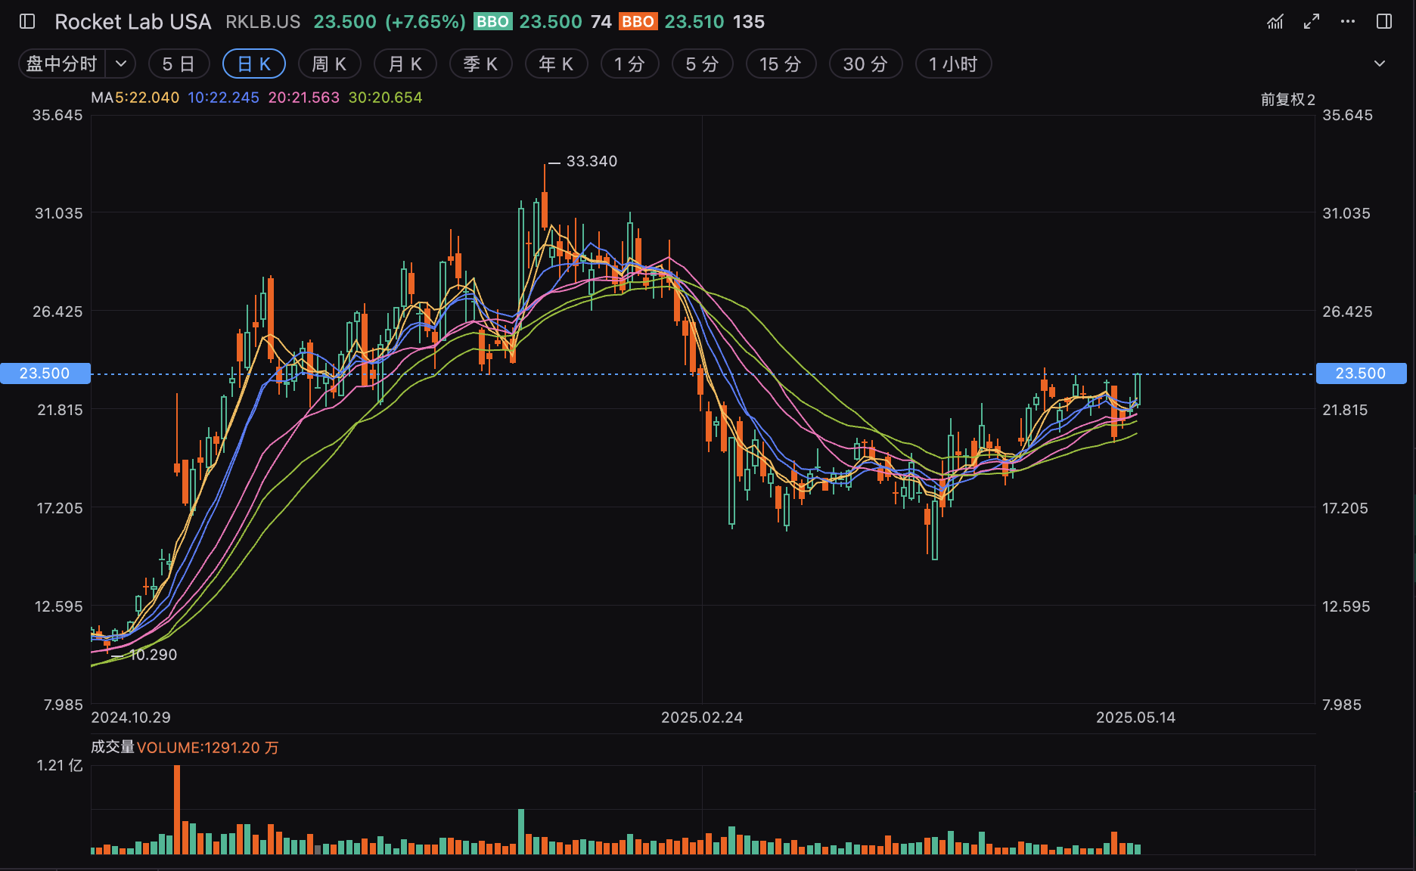Click the orange BBO ask badge

tap(638, 22)
